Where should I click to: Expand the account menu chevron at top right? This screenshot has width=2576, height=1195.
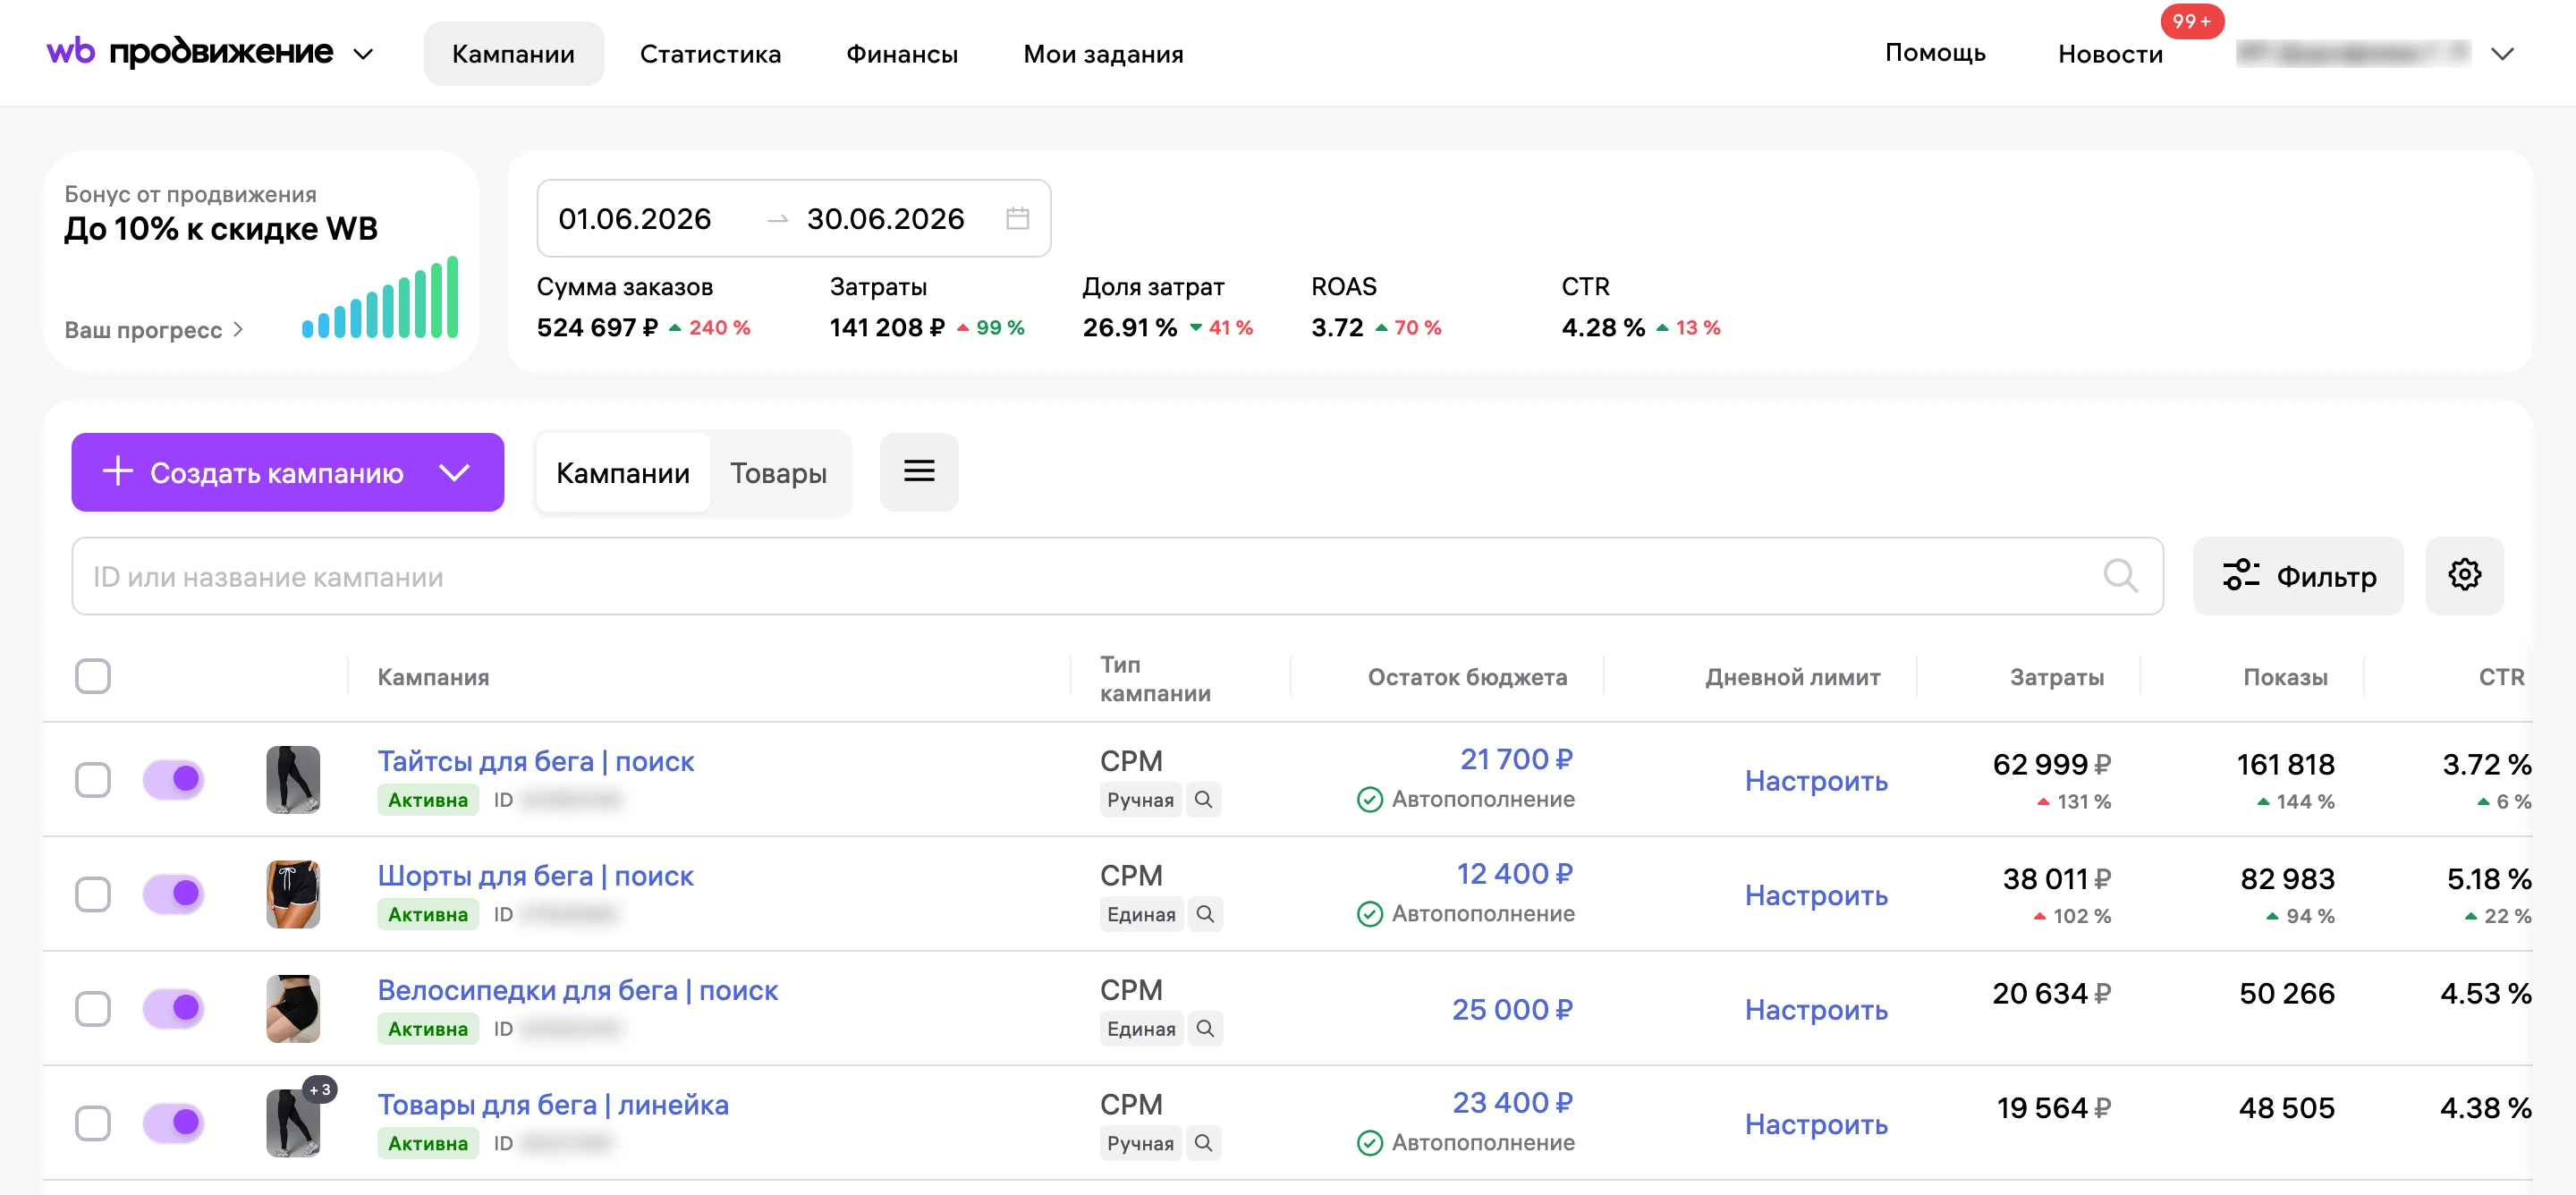2502,54
